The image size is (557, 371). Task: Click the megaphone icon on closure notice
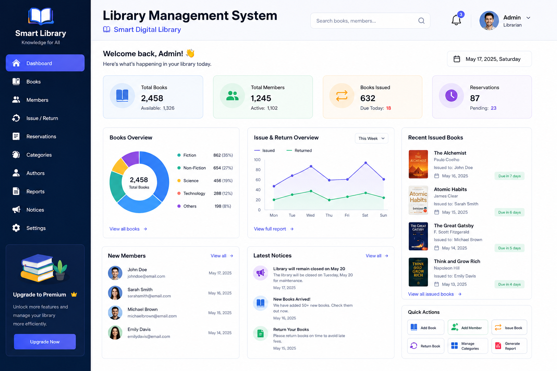click(x=260, y=273)
